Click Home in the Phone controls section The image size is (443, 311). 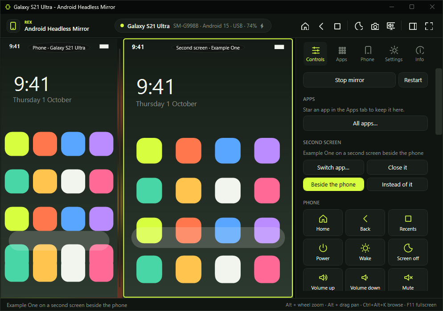(323, 223)
